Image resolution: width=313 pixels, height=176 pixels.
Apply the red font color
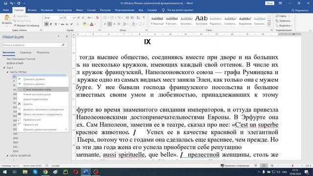[91, 24]
